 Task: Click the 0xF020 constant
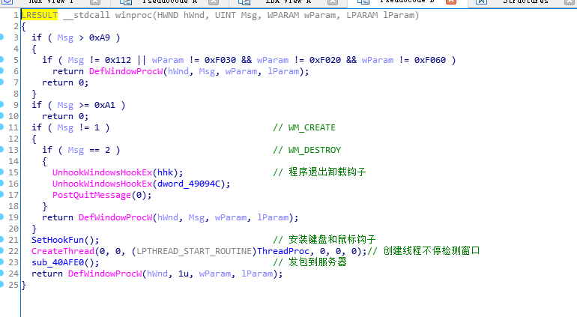point(325,60)
